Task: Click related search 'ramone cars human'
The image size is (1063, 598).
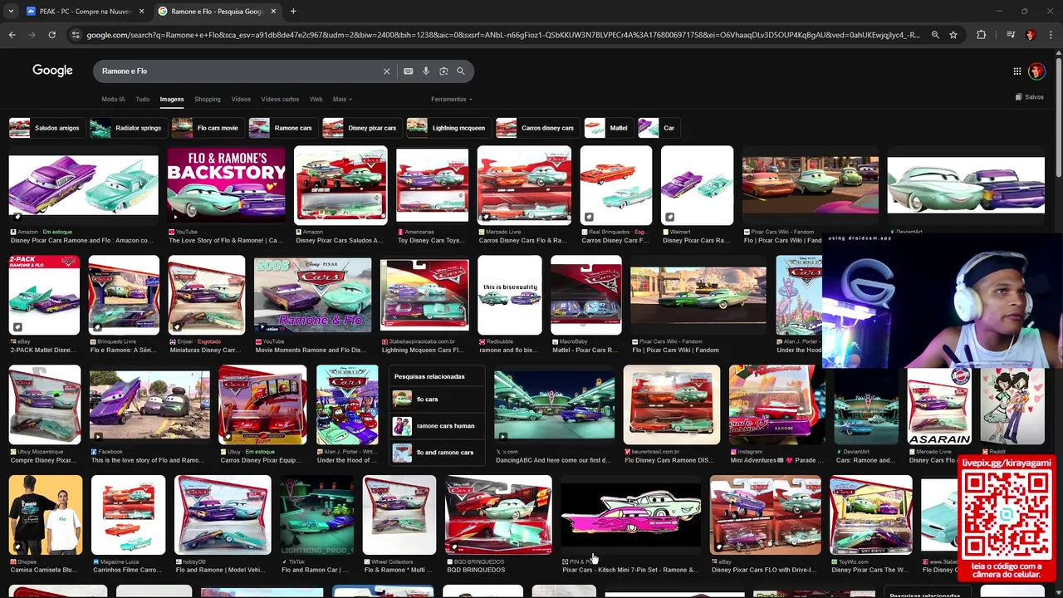Action: (437, 425)
